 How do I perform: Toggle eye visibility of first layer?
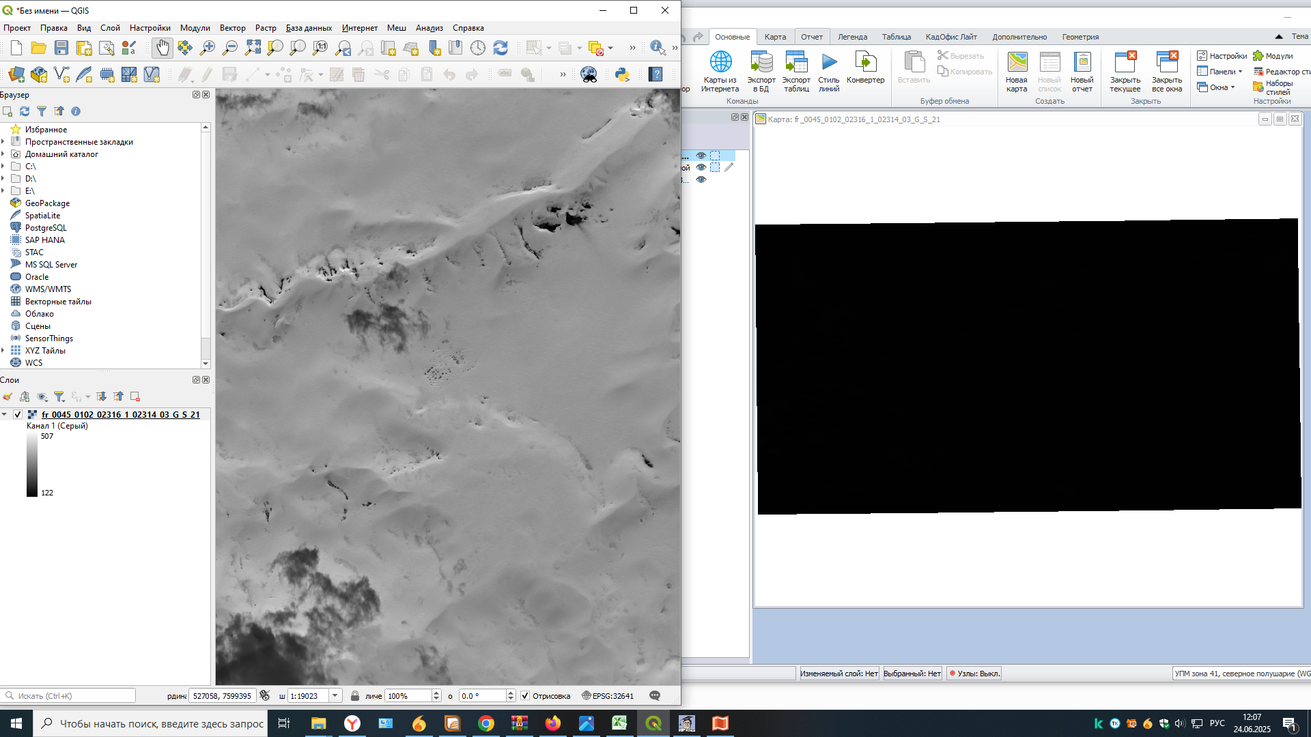pos(701,156)
